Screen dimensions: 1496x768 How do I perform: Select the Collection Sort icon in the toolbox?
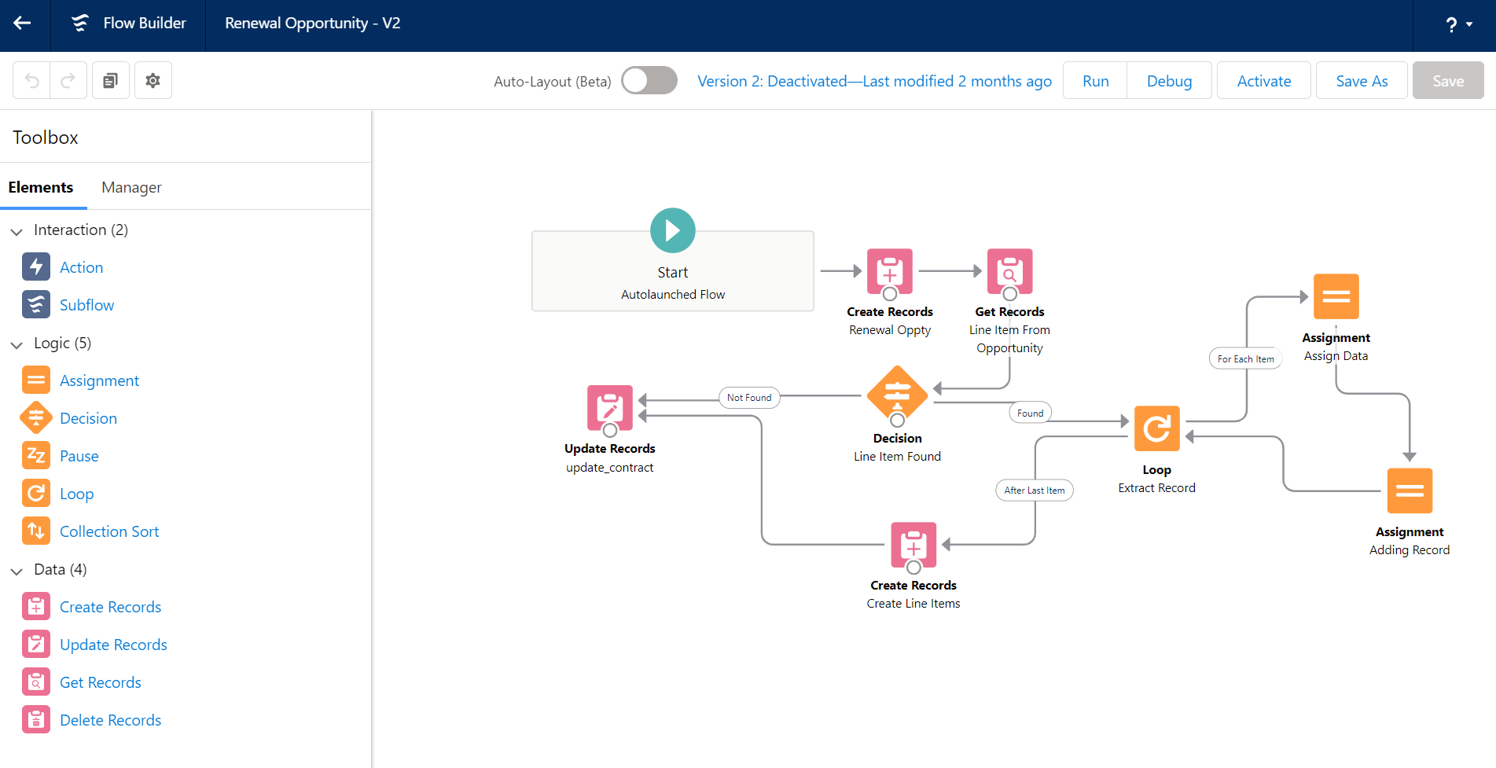click(x=36, y=531)
